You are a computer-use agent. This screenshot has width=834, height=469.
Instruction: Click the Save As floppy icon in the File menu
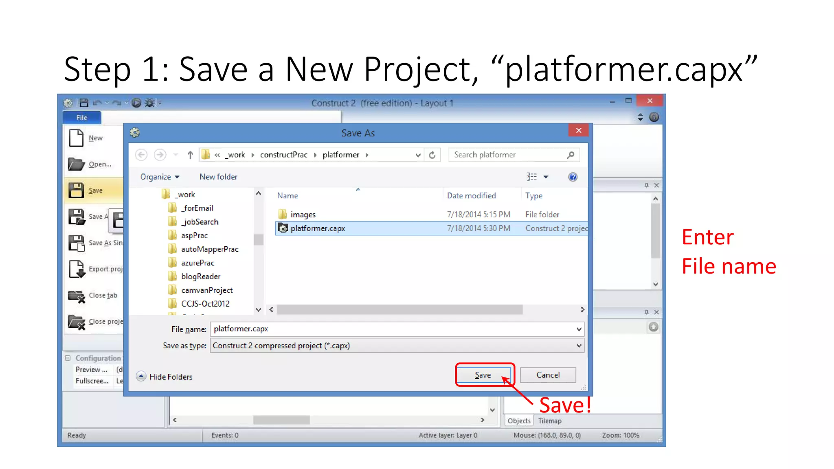click(x=76, y=217)
